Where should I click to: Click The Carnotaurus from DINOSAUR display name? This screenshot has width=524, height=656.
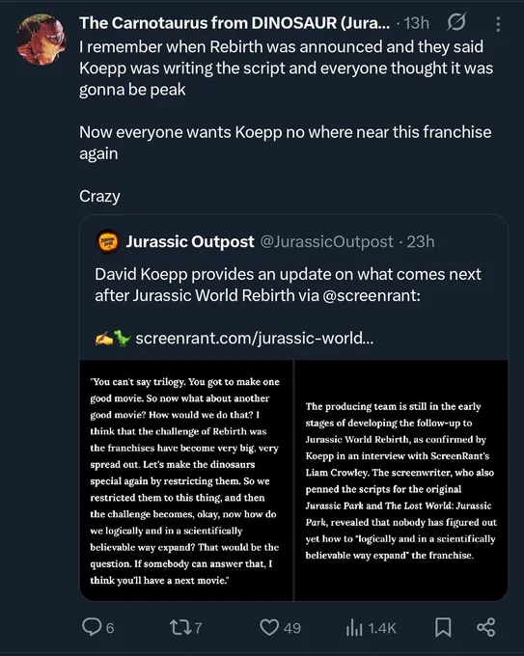click(x=234, y=23)
